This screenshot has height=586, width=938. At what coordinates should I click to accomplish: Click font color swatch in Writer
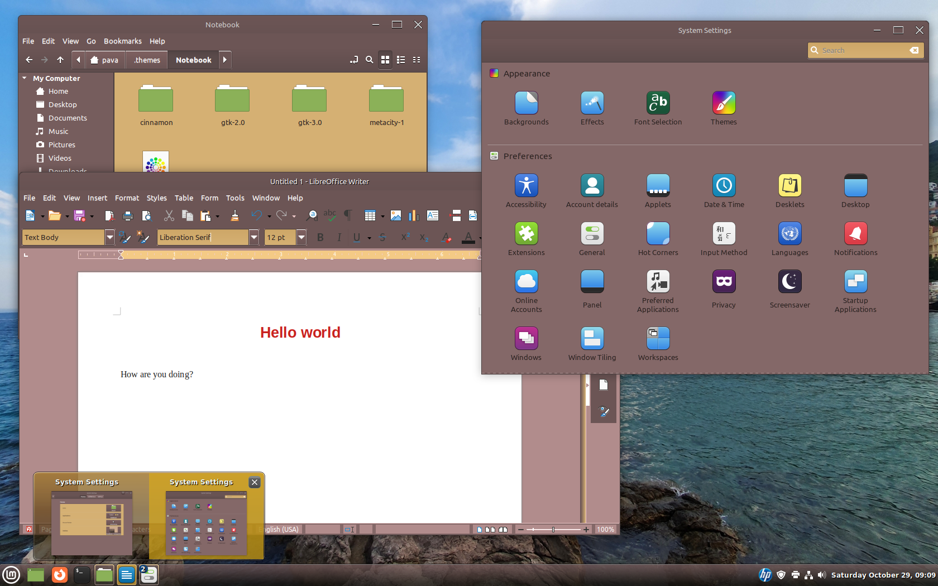click(468, 238)
